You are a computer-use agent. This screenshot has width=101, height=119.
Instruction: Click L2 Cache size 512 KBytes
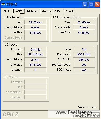(x=35, y=54)
